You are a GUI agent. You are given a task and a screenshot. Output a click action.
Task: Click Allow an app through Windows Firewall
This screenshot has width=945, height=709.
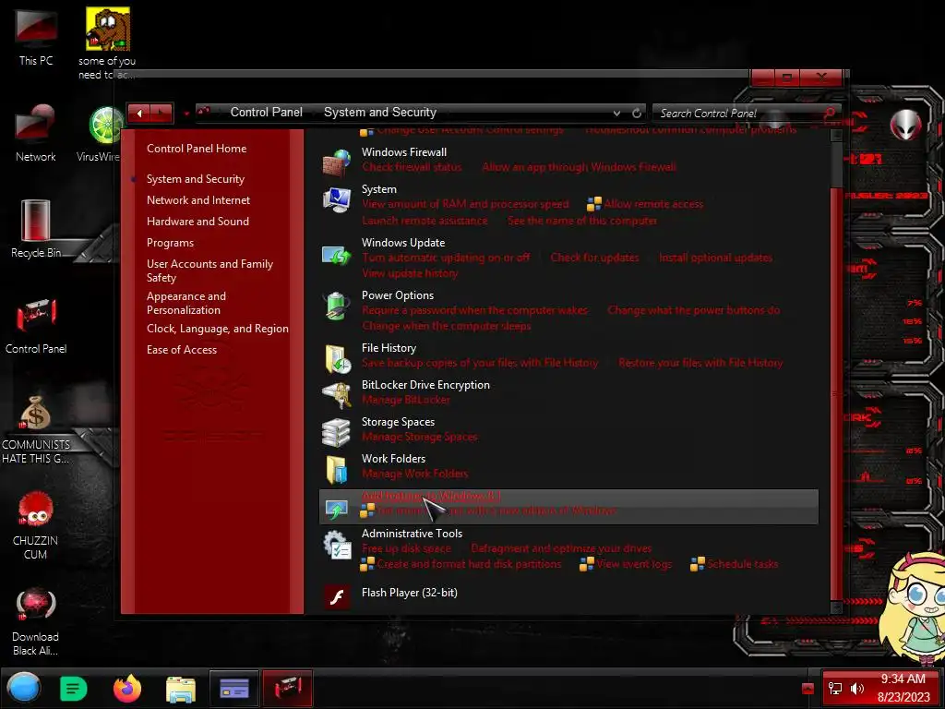tap(580, 167)
